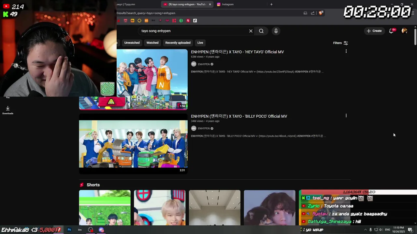The image size is (417, 234).
Task: Click the tray microphone icon
Action: 370,230
